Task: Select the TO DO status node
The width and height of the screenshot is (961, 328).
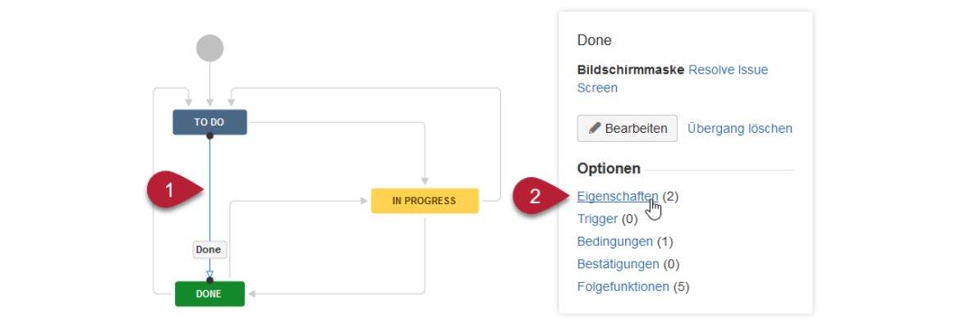Action: (x=209, y=122)
